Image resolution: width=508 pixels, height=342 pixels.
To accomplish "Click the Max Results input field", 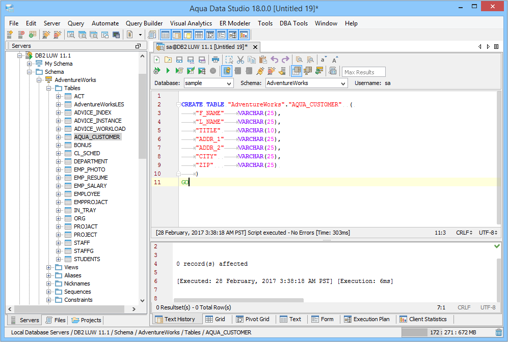I will 363,72.
